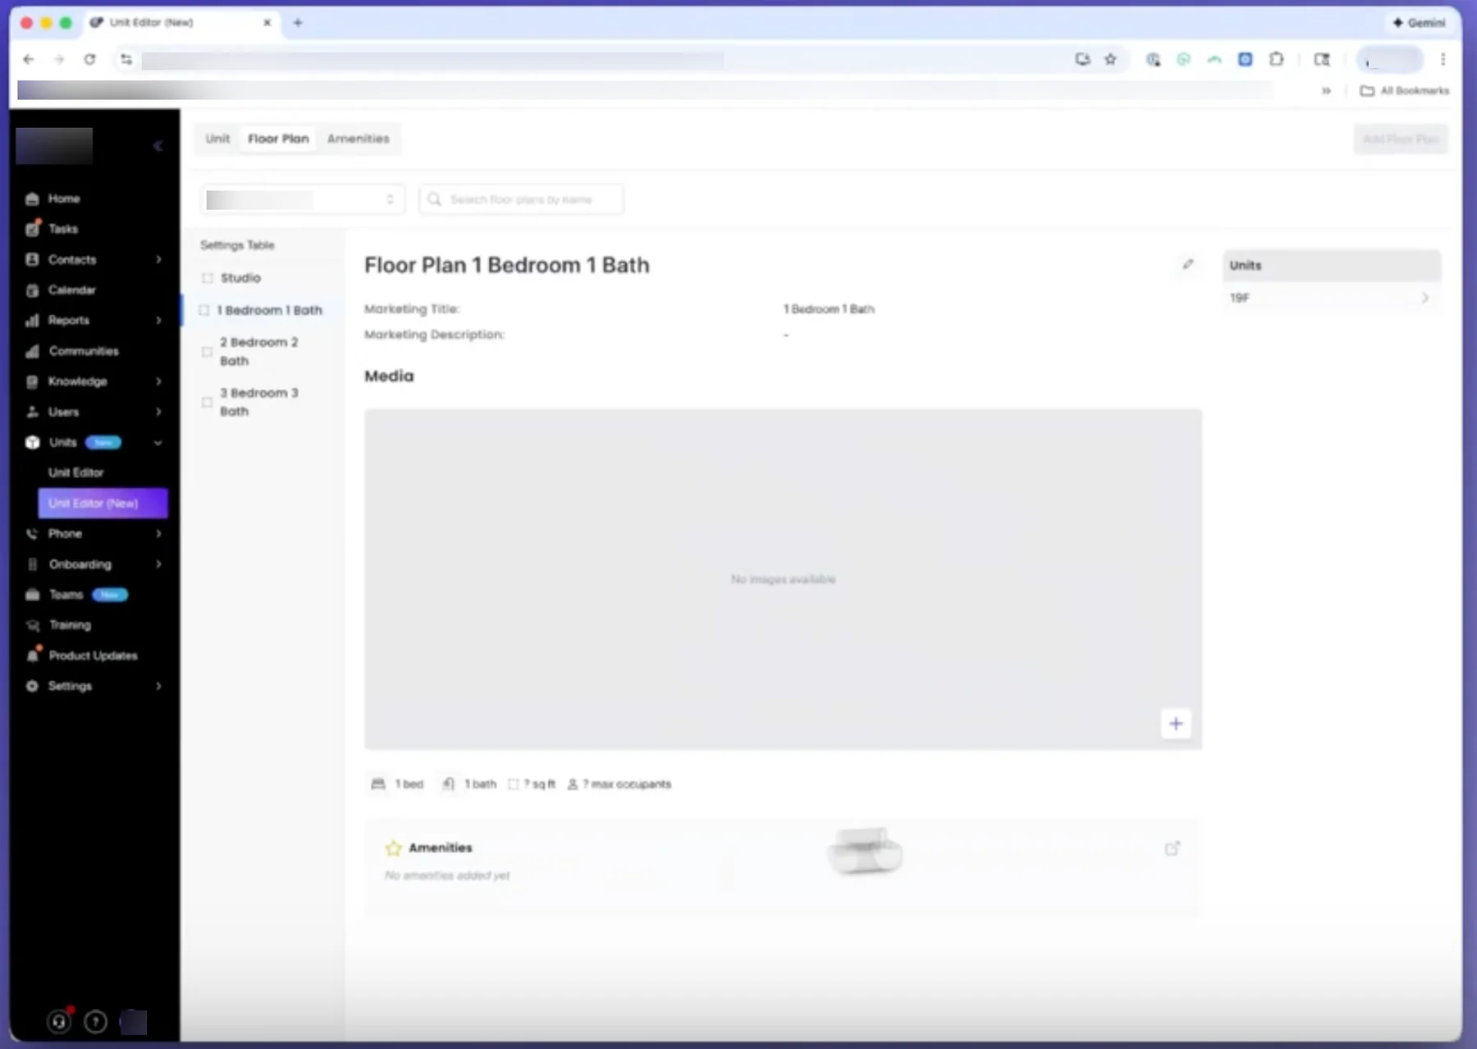The image size is (1477, 1049).
Task: Open Teams in the sidebar
Action: pos(66,595)
